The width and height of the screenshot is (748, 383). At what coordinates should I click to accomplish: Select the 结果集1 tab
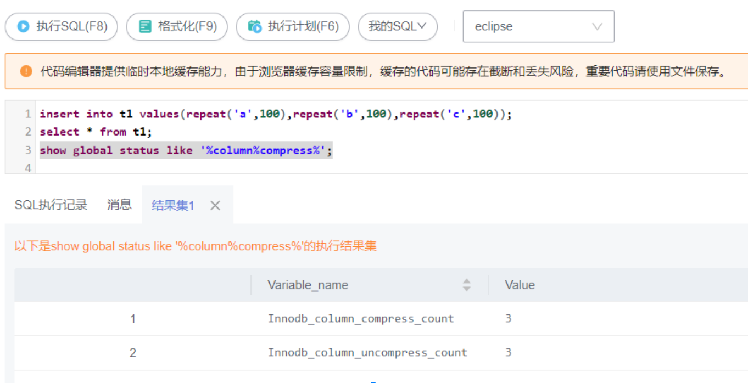click(x=173, y=206)
